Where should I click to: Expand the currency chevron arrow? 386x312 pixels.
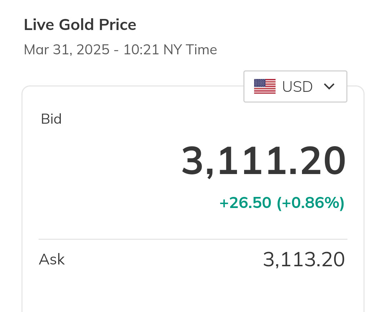[x=329, y=86]
